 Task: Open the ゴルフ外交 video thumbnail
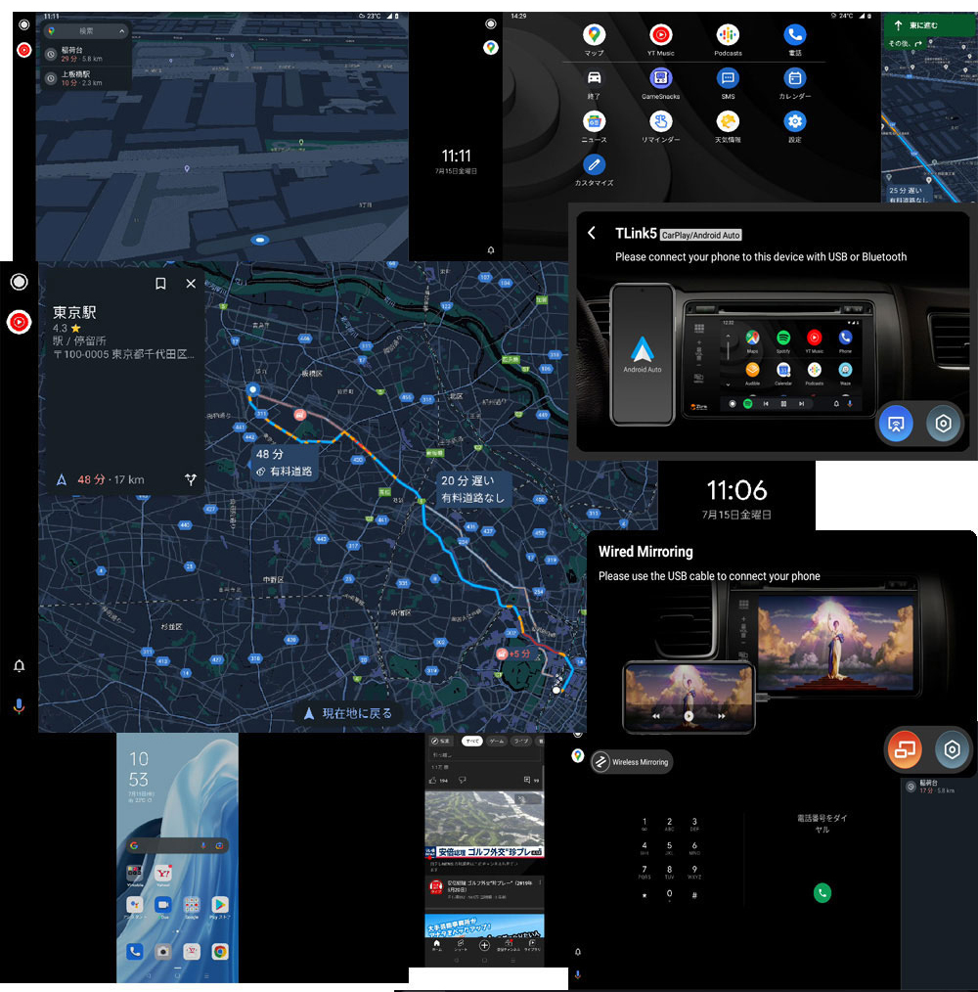pos(484,825)
